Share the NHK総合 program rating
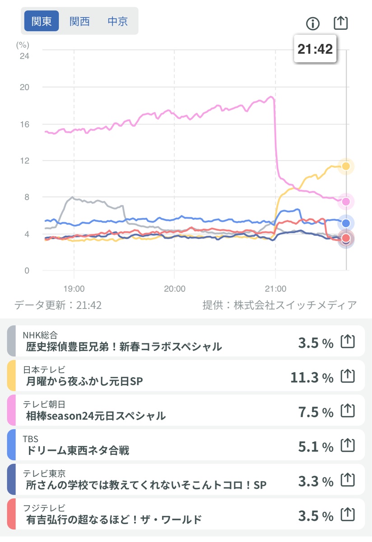 [x=347, y=342]
